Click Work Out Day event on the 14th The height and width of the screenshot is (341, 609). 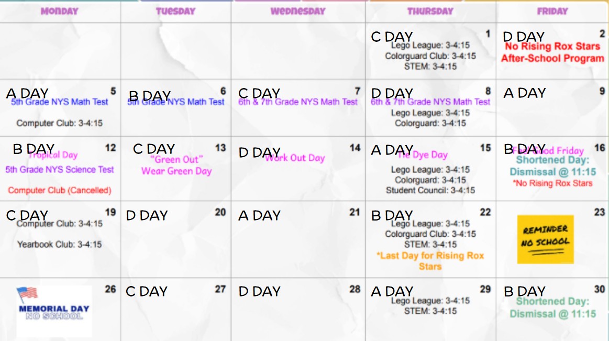[295, 158]
